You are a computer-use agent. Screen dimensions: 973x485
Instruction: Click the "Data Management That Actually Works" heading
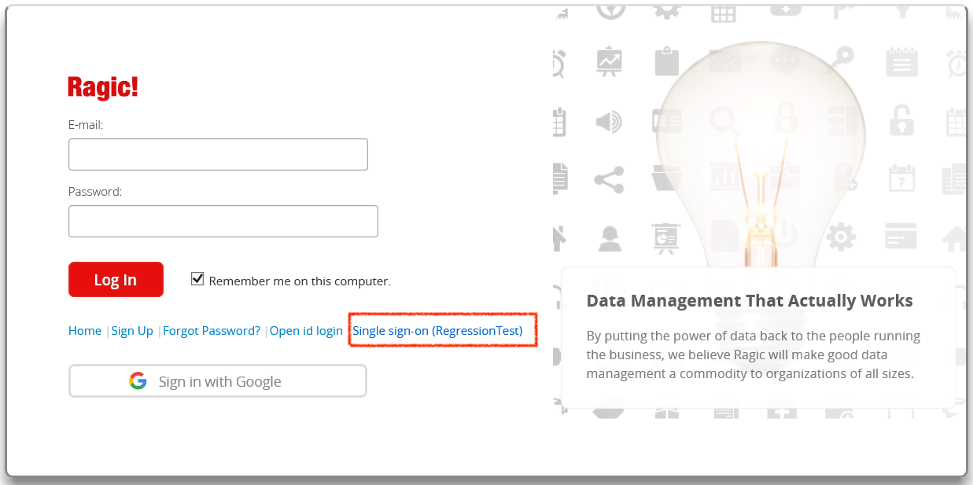750,301
